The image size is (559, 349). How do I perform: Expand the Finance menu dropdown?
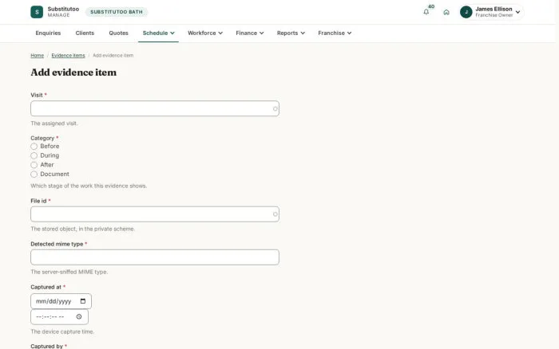(x=249, y=33)
